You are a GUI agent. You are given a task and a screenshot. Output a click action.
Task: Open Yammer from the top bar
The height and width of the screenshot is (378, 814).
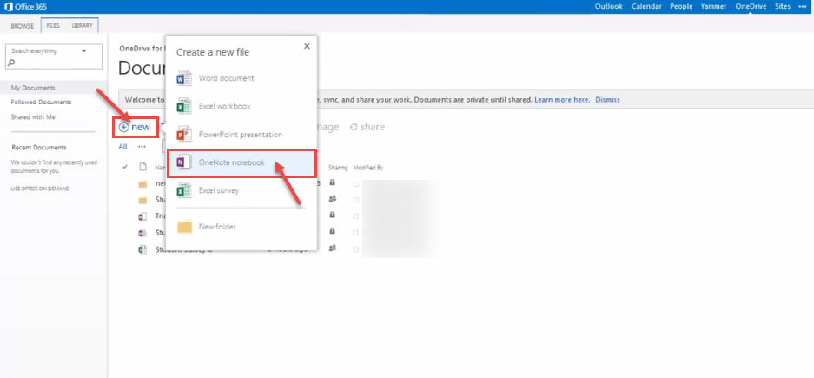[x=713, y=7]
